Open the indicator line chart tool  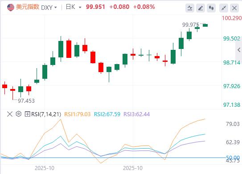[190, 8]
